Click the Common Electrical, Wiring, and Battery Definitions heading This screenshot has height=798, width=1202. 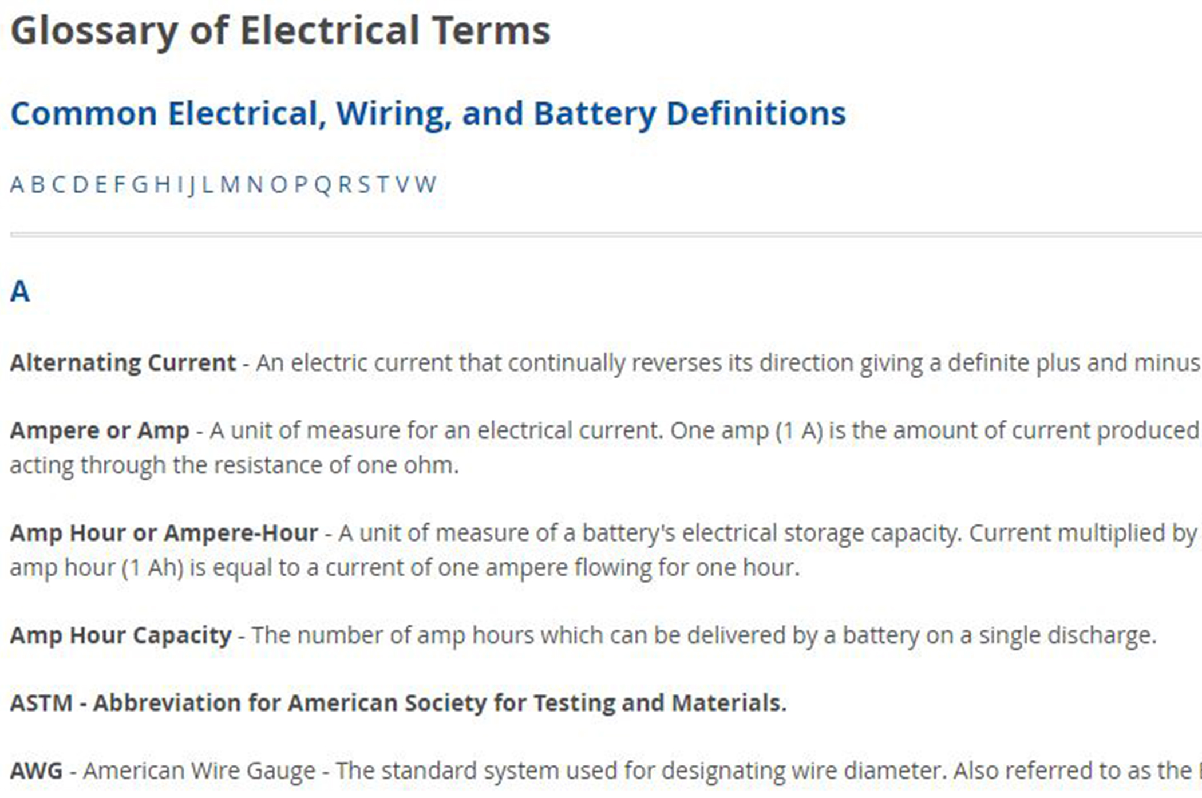point(428,114)
